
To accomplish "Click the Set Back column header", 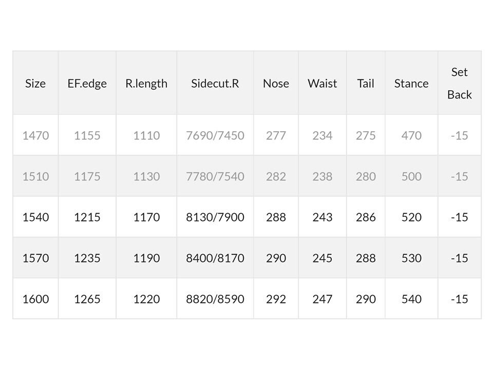I will (459, 83).
